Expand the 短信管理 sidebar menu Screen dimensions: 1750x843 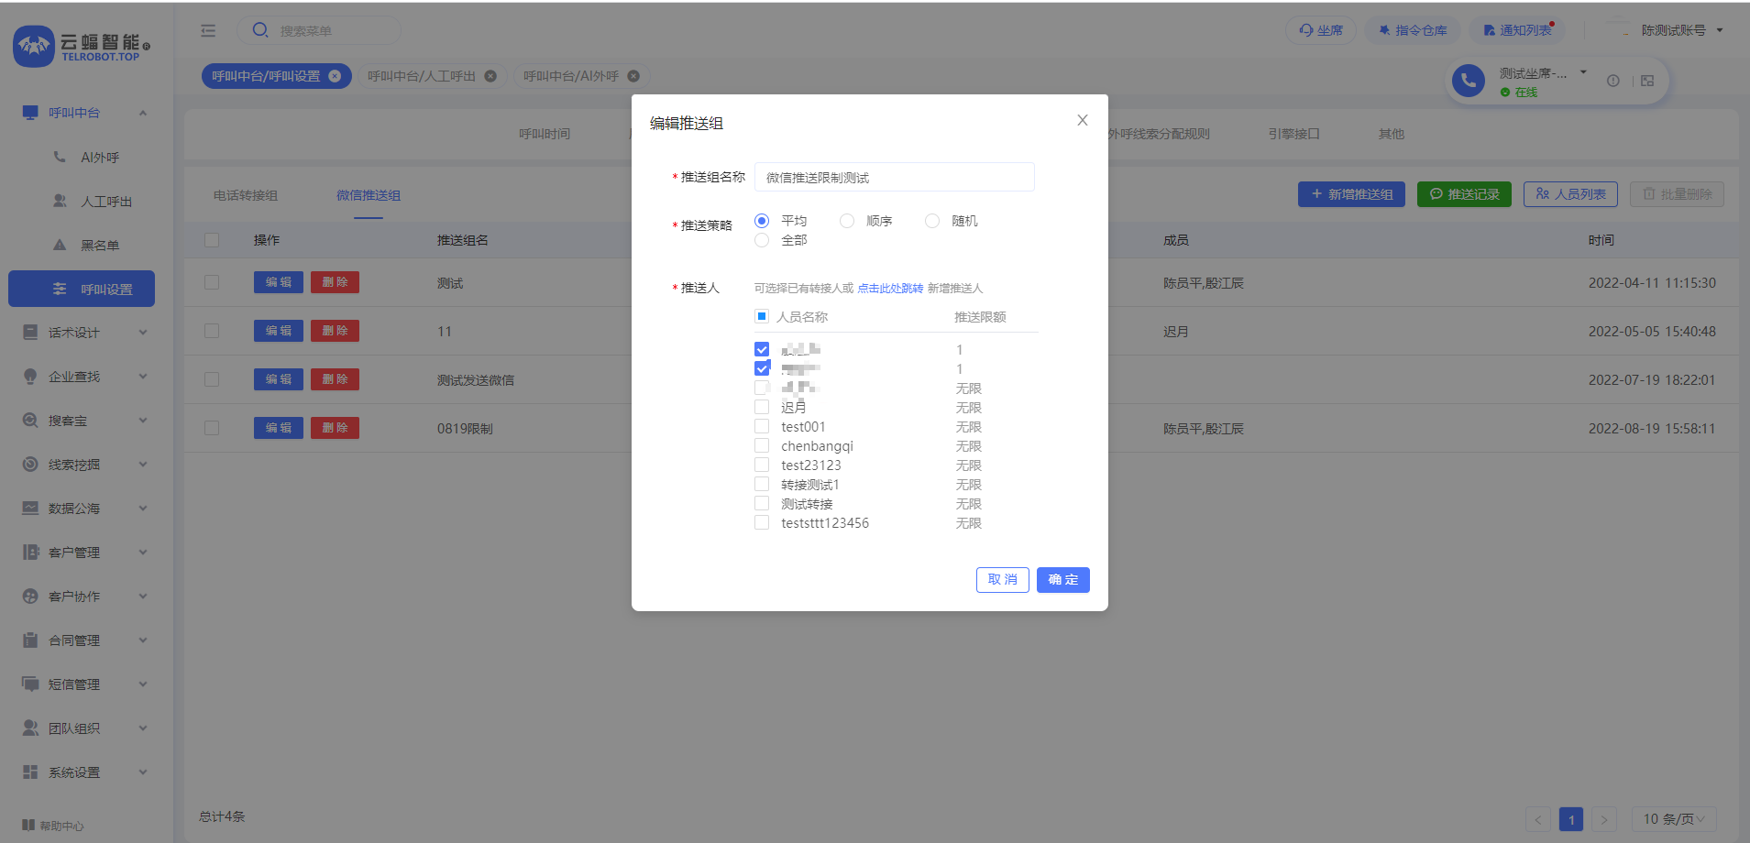143,684
